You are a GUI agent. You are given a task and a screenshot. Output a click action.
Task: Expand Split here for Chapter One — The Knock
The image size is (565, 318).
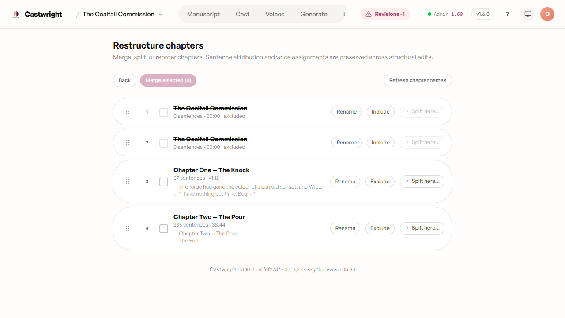click(422, 181)
